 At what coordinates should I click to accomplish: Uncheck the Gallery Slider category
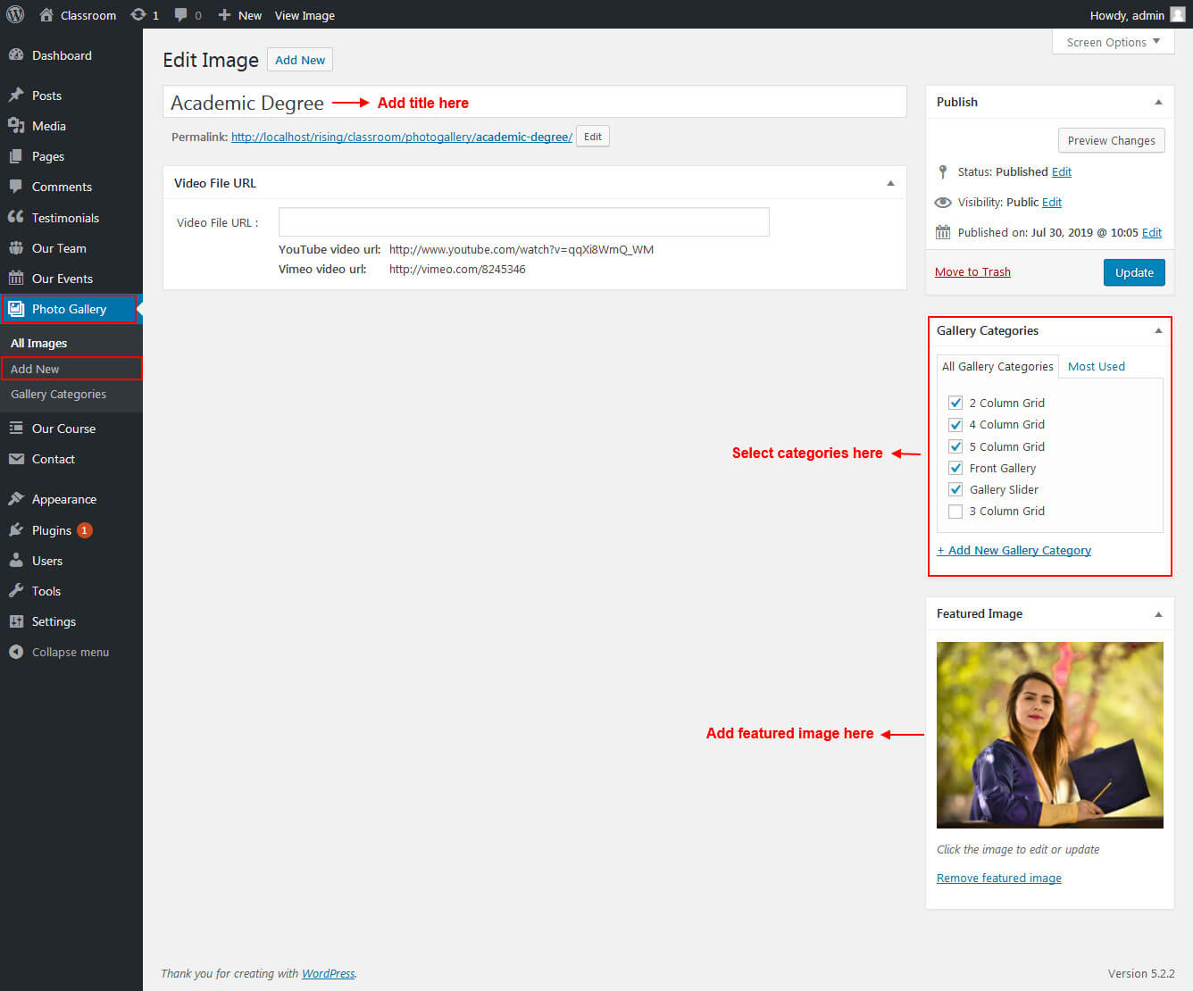(955, 489)
